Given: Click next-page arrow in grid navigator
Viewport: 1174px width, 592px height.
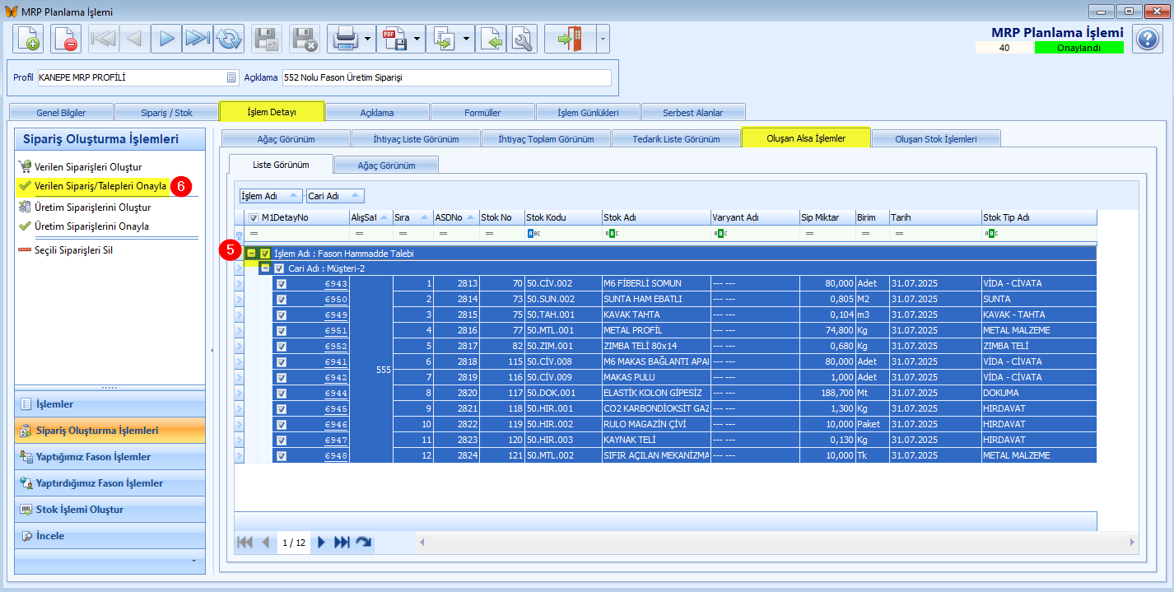Looking at the screenshot, I should click(321, 542).
